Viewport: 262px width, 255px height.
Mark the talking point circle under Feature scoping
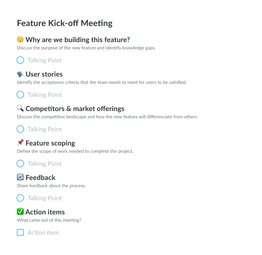20,163
